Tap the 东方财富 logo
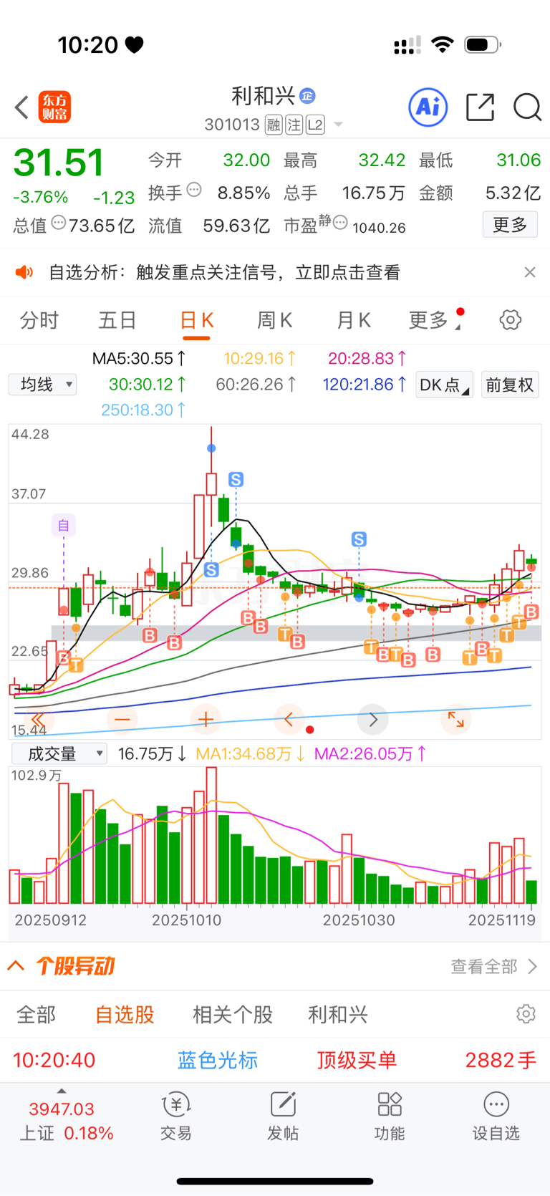Screen dimensions: 550x1196 click(55, 107)
